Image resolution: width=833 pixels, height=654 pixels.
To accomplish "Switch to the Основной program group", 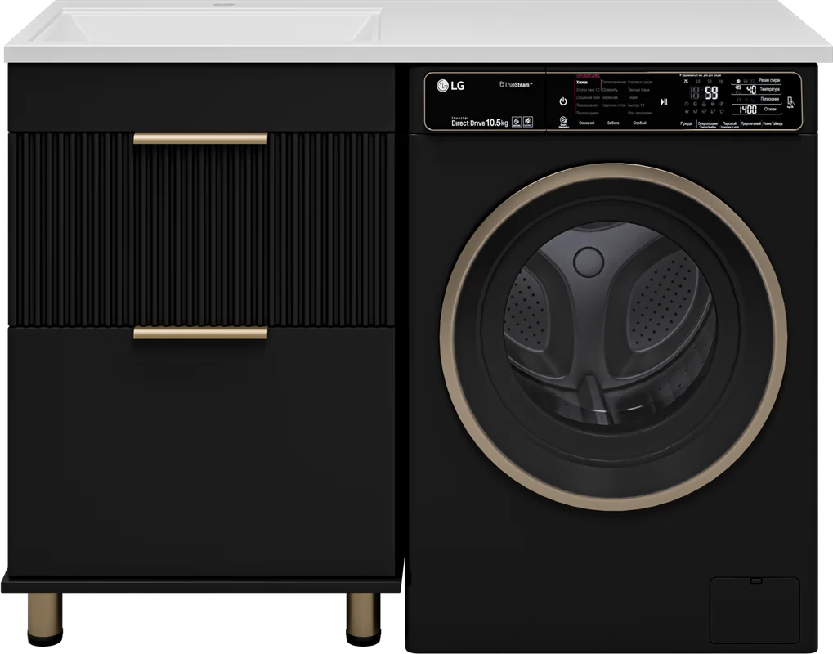I will pos(586,123).
